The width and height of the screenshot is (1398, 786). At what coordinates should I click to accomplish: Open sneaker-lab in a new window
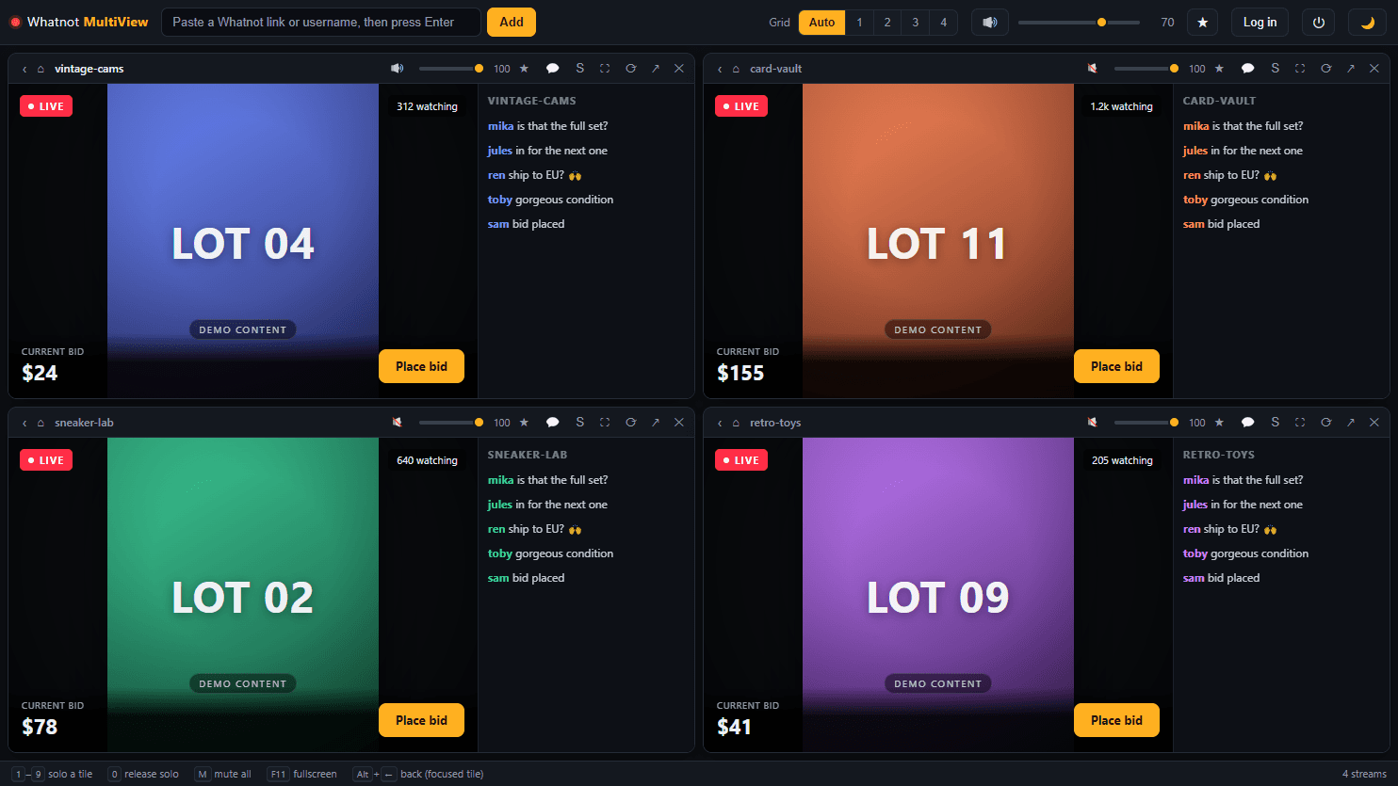655,423
